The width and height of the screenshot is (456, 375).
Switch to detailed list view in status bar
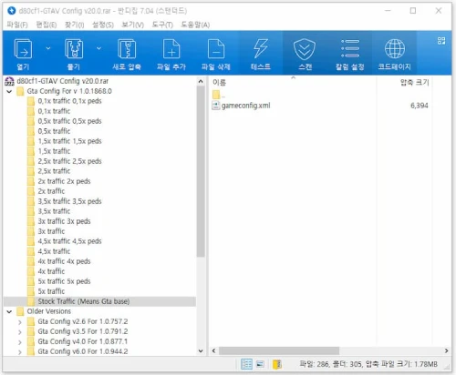pos(246,364)
